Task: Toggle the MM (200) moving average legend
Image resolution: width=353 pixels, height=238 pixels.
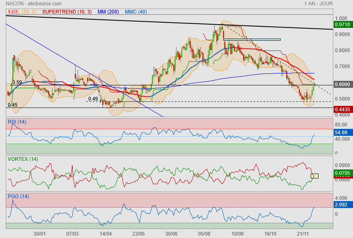Action: pyautogui.click(x=108, y=12)
